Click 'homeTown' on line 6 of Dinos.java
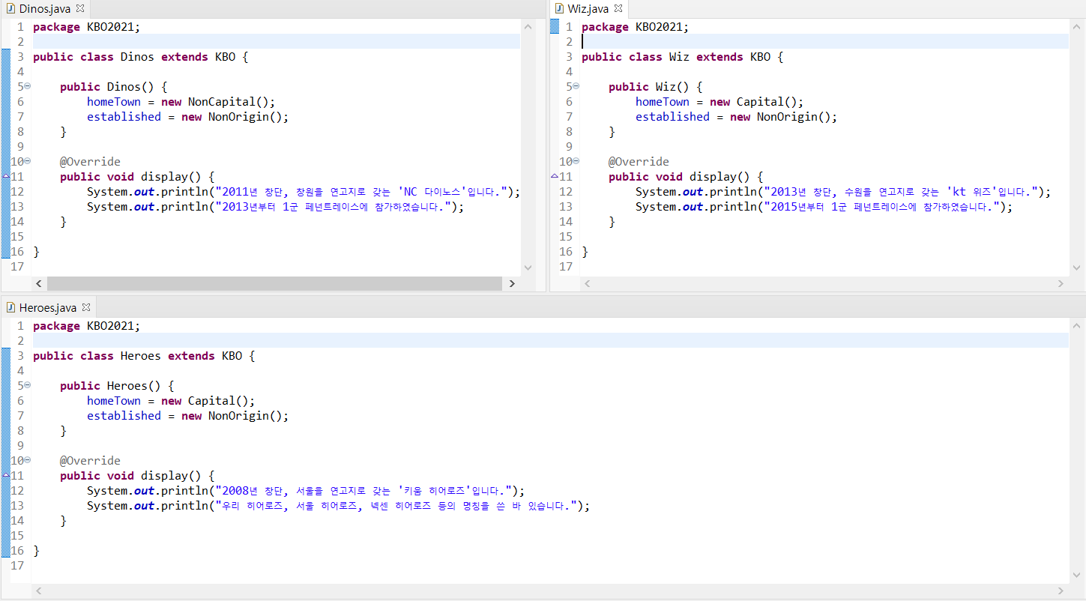The height and width of the screenshot is (601, 1086). 114,101
